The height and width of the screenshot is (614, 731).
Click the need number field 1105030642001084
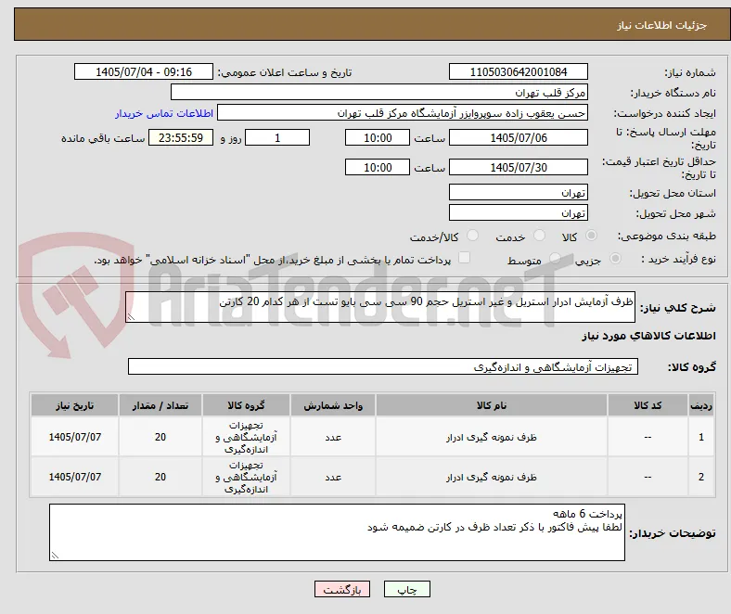point(518,71)
